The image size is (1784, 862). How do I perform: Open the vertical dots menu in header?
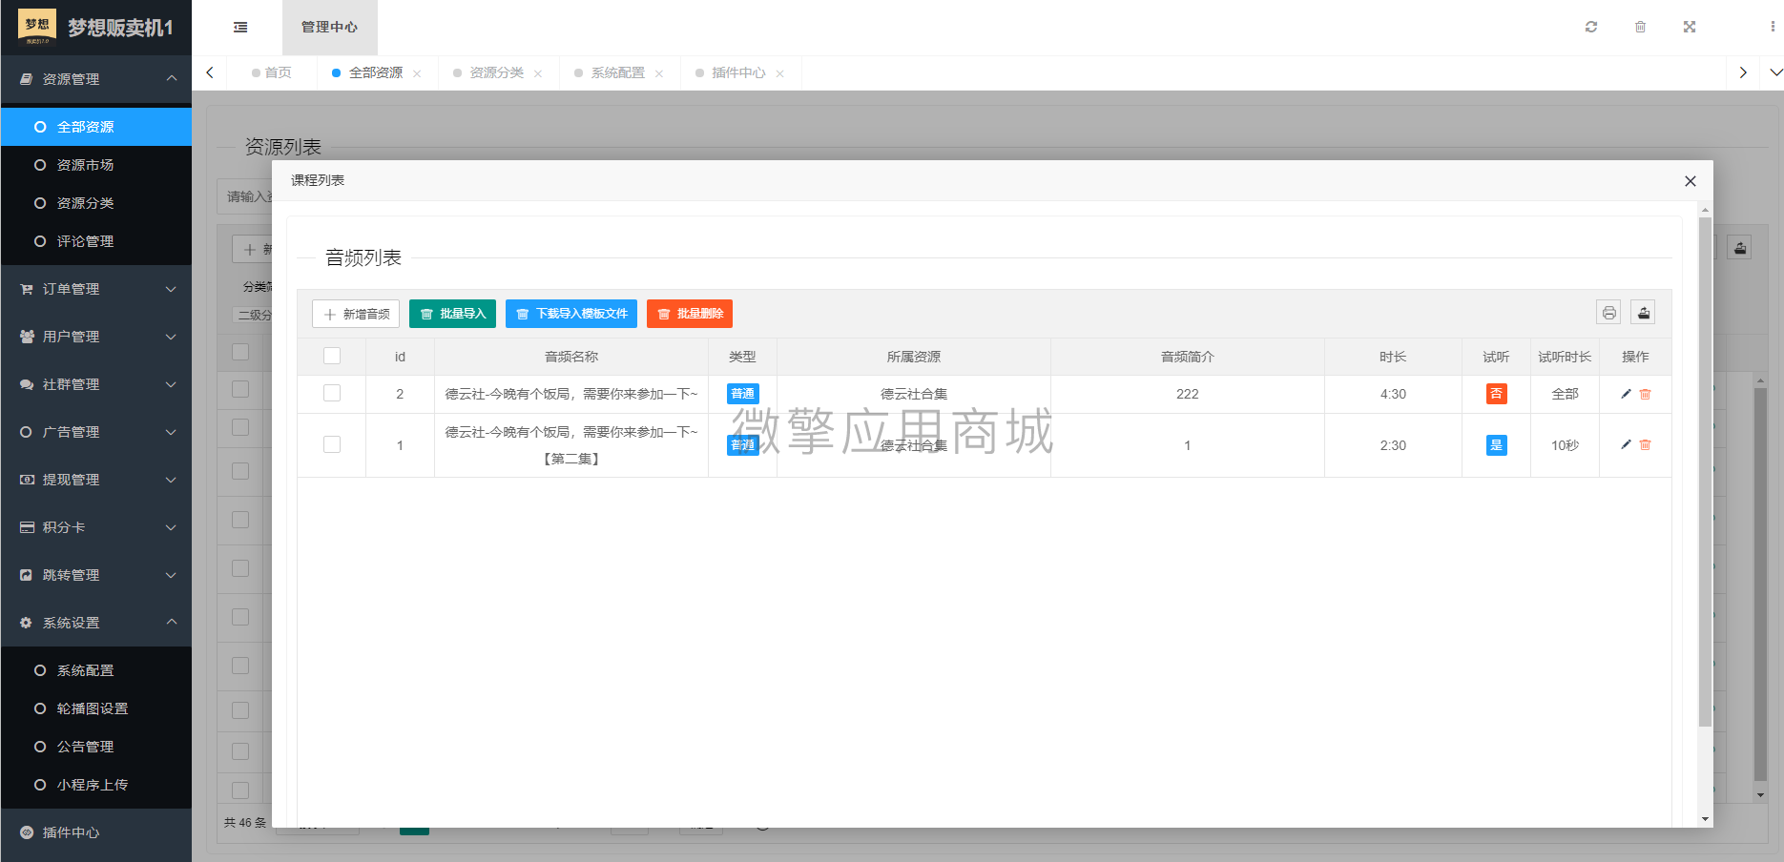click(1773, 27)
